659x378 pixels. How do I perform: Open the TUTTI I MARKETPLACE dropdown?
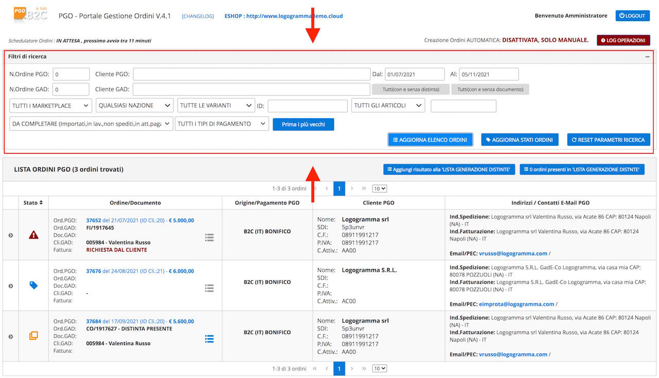51,105
